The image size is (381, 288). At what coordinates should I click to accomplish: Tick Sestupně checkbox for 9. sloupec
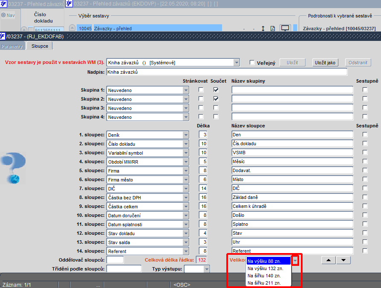365,206
